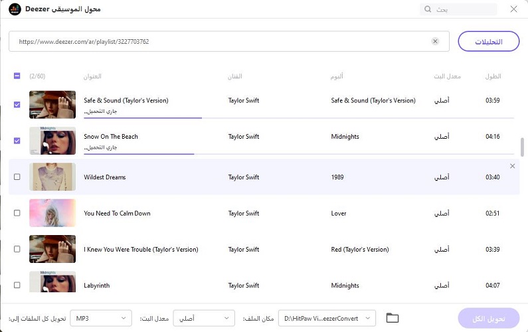Image resolution: width=528 pixels, height=332 pixels.
Task: Check the Labyrinth checkbox
Action: (17, 285)
